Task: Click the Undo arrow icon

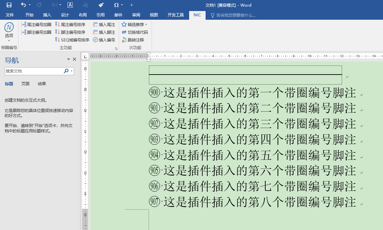Action: 23,5
